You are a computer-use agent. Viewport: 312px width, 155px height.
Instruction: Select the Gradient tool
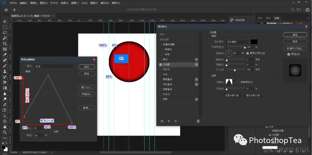coord(5,88)
